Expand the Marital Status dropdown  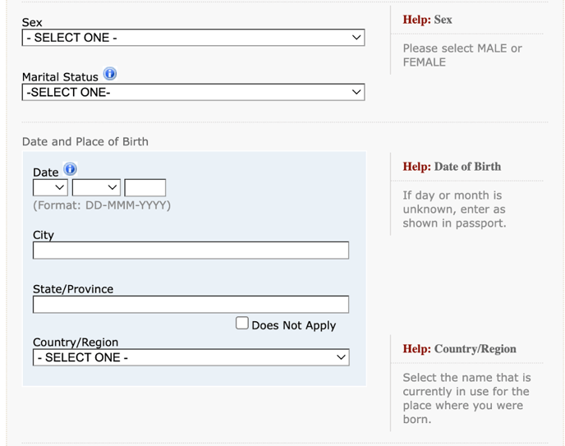(194, 92)
